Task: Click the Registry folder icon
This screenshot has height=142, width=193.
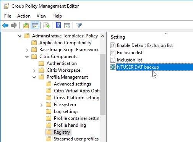Action: coord(49,132)
